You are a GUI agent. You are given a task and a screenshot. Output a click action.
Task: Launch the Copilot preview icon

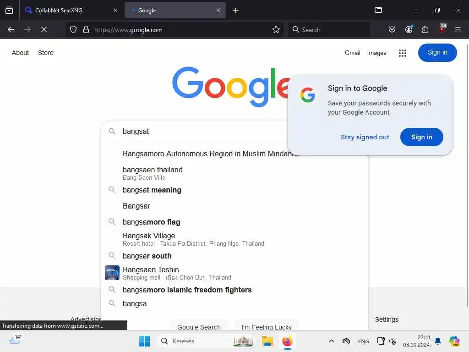454,341
